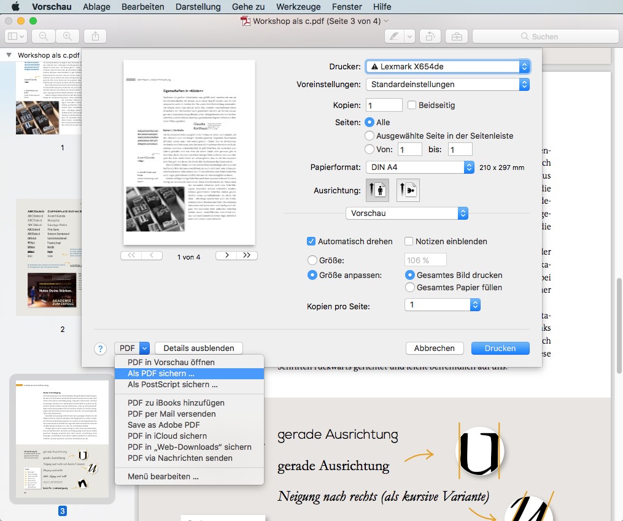Screen dimensions: 623x521
Task: Click the PDF document icon in title bar
Action: 246,21
